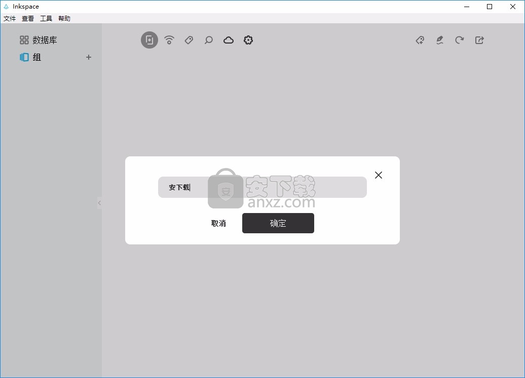Open the settings gear icon
525x378 pixels.
click(x=248, y=40)
